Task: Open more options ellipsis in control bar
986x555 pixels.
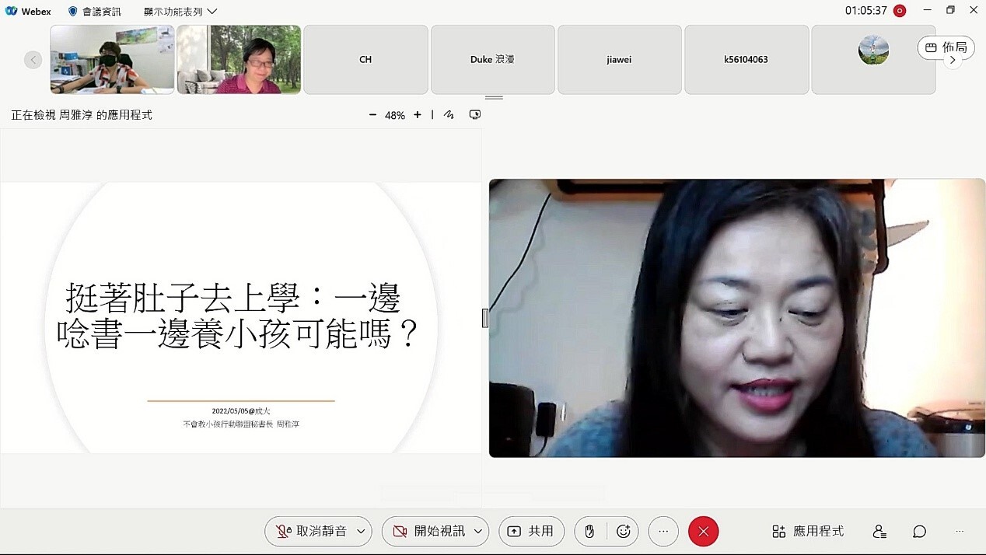Action: pos(663,532)
